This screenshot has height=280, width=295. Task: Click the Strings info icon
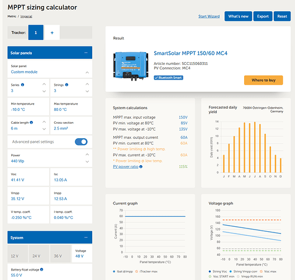66,85
